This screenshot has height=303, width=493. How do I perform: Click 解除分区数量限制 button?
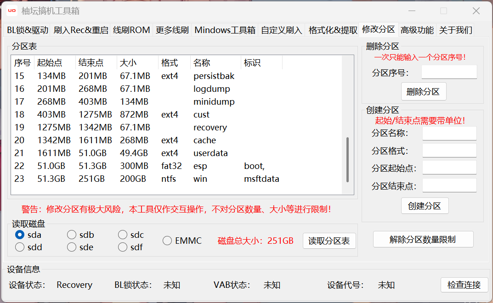tap(423, 240)
